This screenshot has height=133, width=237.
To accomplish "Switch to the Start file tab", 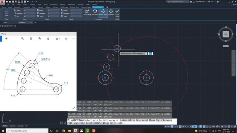I will 6,22.
